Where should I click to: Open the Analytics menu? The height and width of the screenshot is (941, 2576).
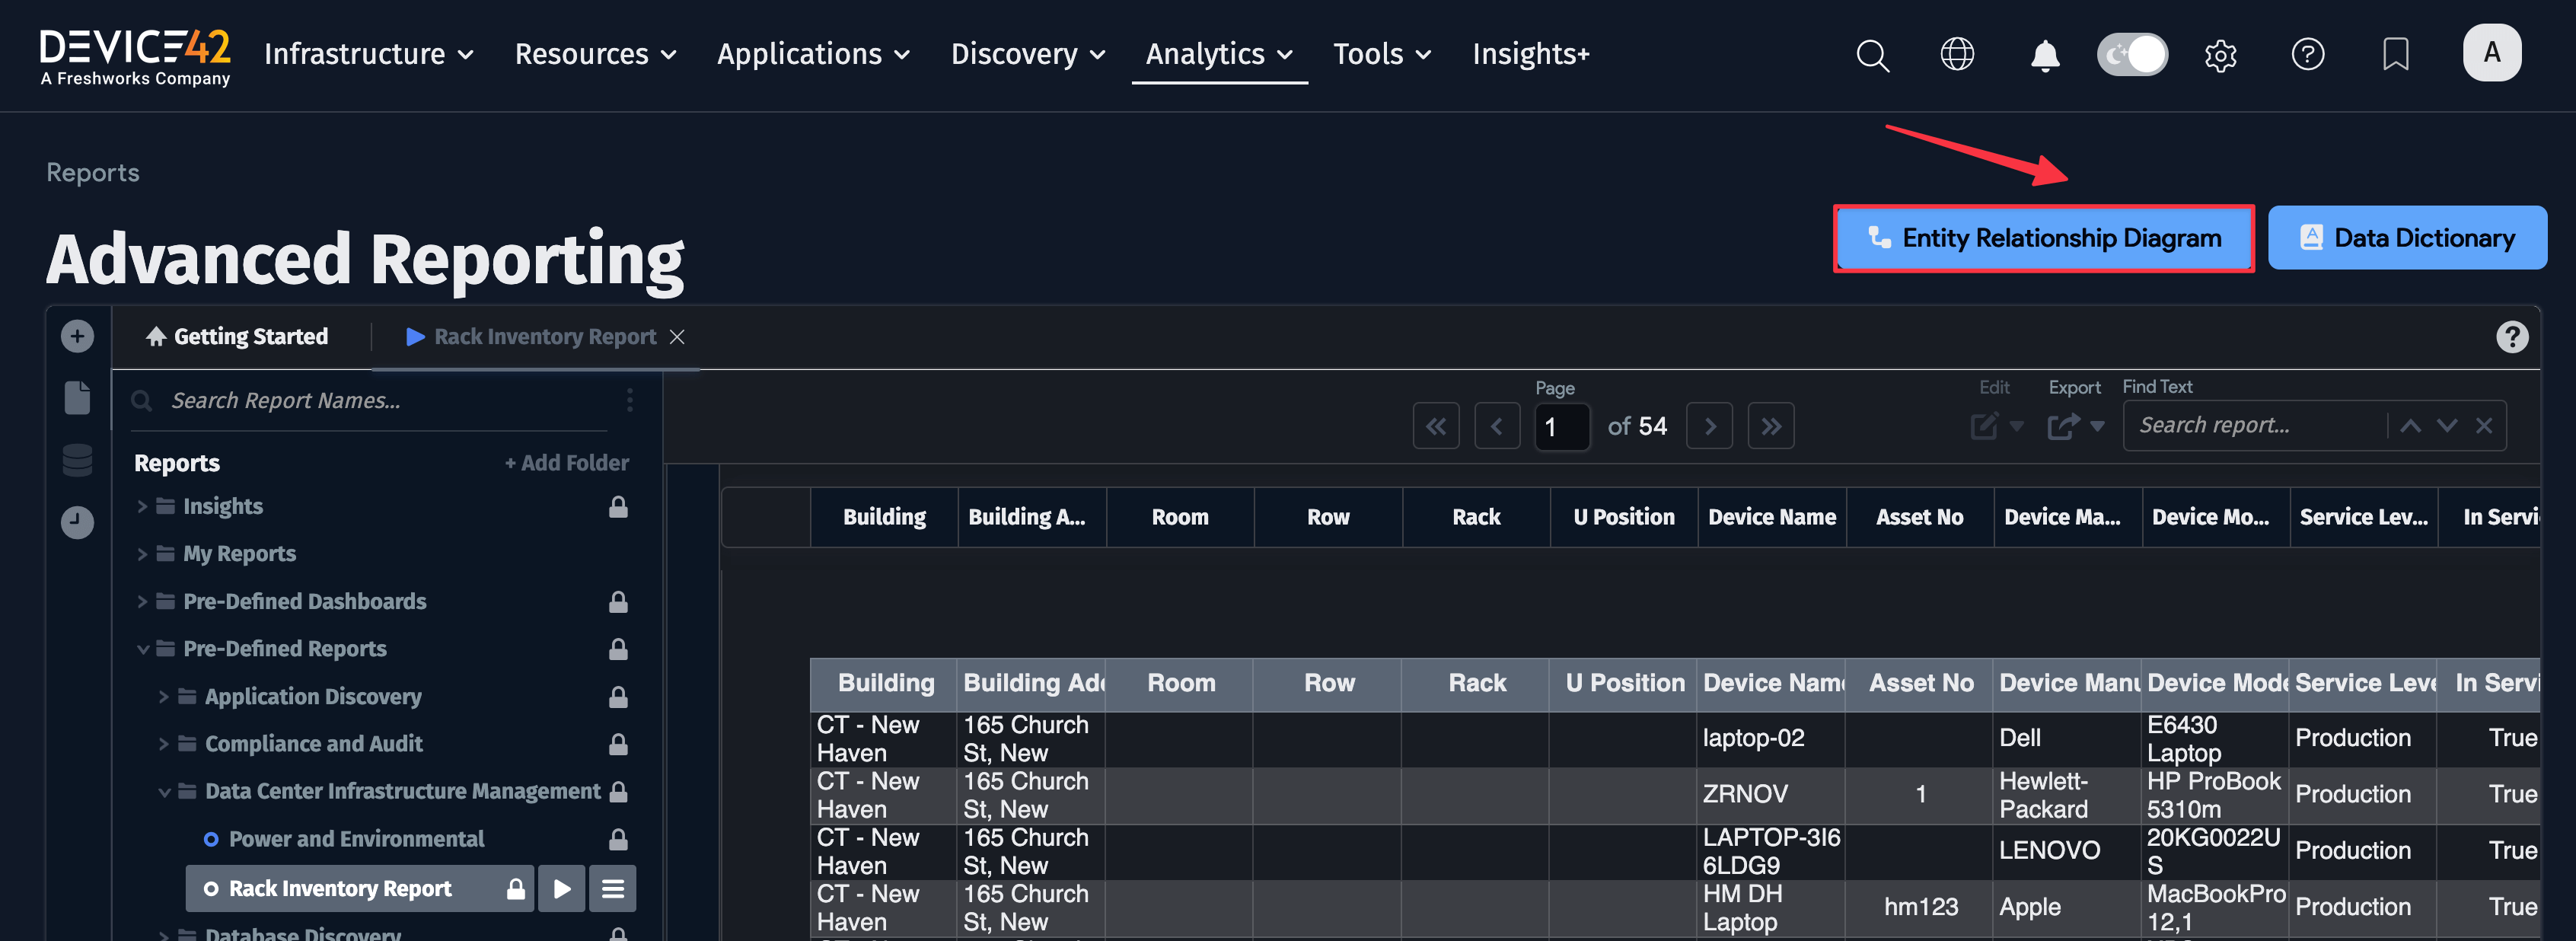1219,54
